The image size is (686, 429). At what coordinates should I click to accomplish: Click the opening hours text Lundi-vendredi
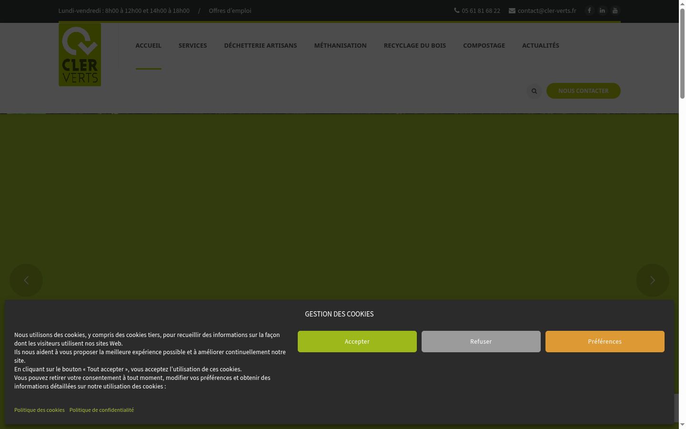pyautogui.click(x=124, y=10)
